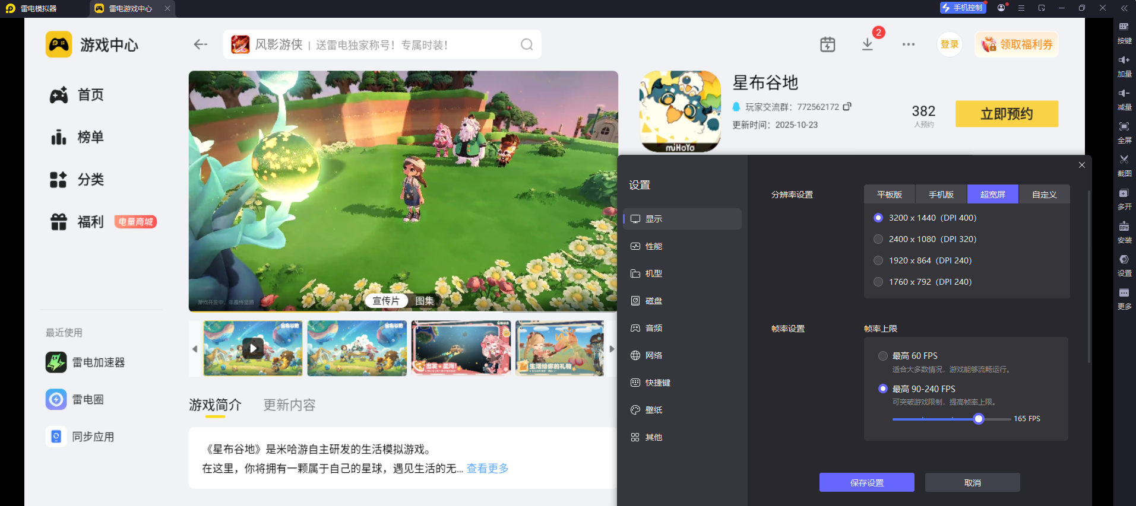Open 福利 benefits in game center sidebar
This screenshot has width=1136, height=506.
click(77, 222)
